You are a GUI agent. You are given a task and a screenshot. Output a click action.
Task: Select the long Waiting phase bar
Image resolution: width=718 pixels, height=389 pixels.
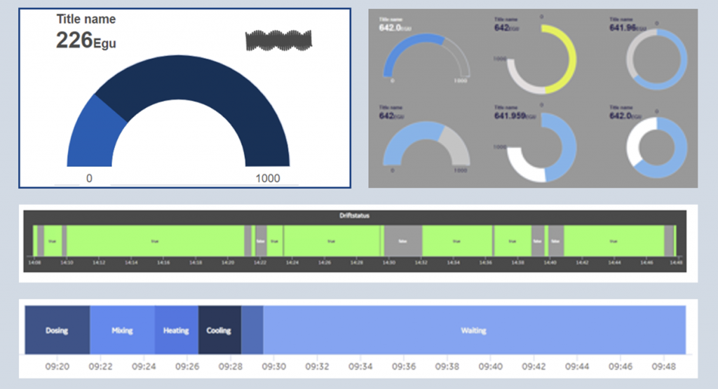click(474, 330)
